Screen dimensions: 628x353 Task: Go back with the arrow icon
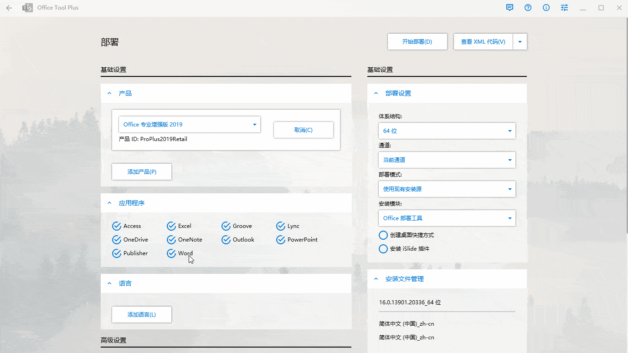(9, 8)
